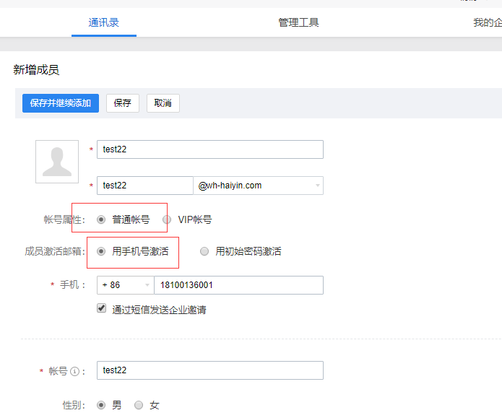This screenshot has width=502, height=418.
Task: Select 男 as gender
Action: 101,405
